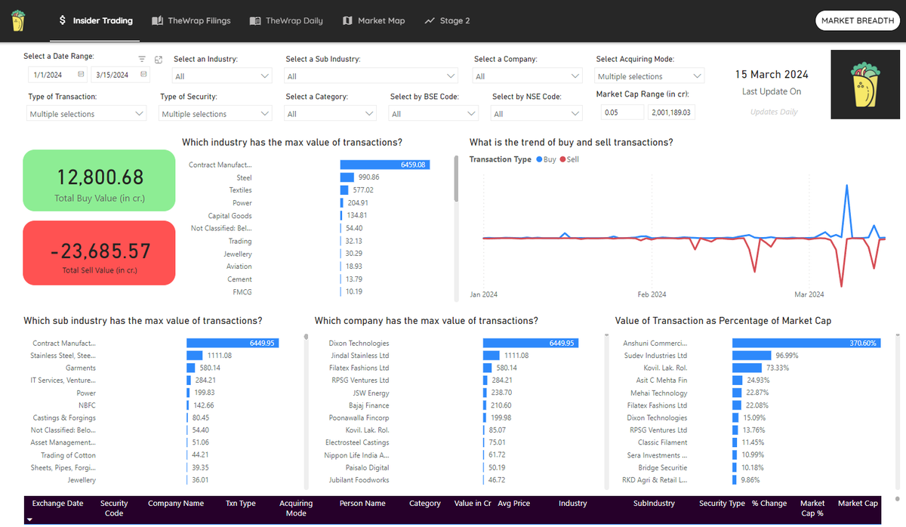The height and width of the screenshot is (527, 906).
Task: Sort table by Person Name column
Action: (x=362, y=504)
